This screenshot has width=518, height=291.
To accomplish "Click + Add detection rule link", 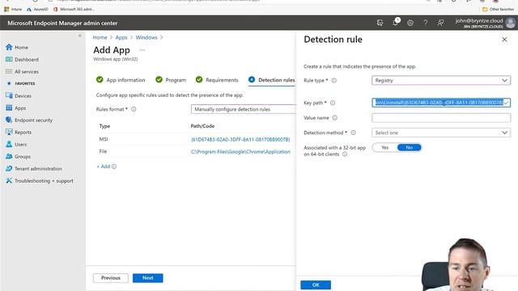I will point(104,167).
